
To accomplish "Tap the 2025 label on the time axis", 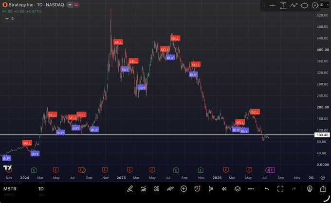I will [121, 178].
